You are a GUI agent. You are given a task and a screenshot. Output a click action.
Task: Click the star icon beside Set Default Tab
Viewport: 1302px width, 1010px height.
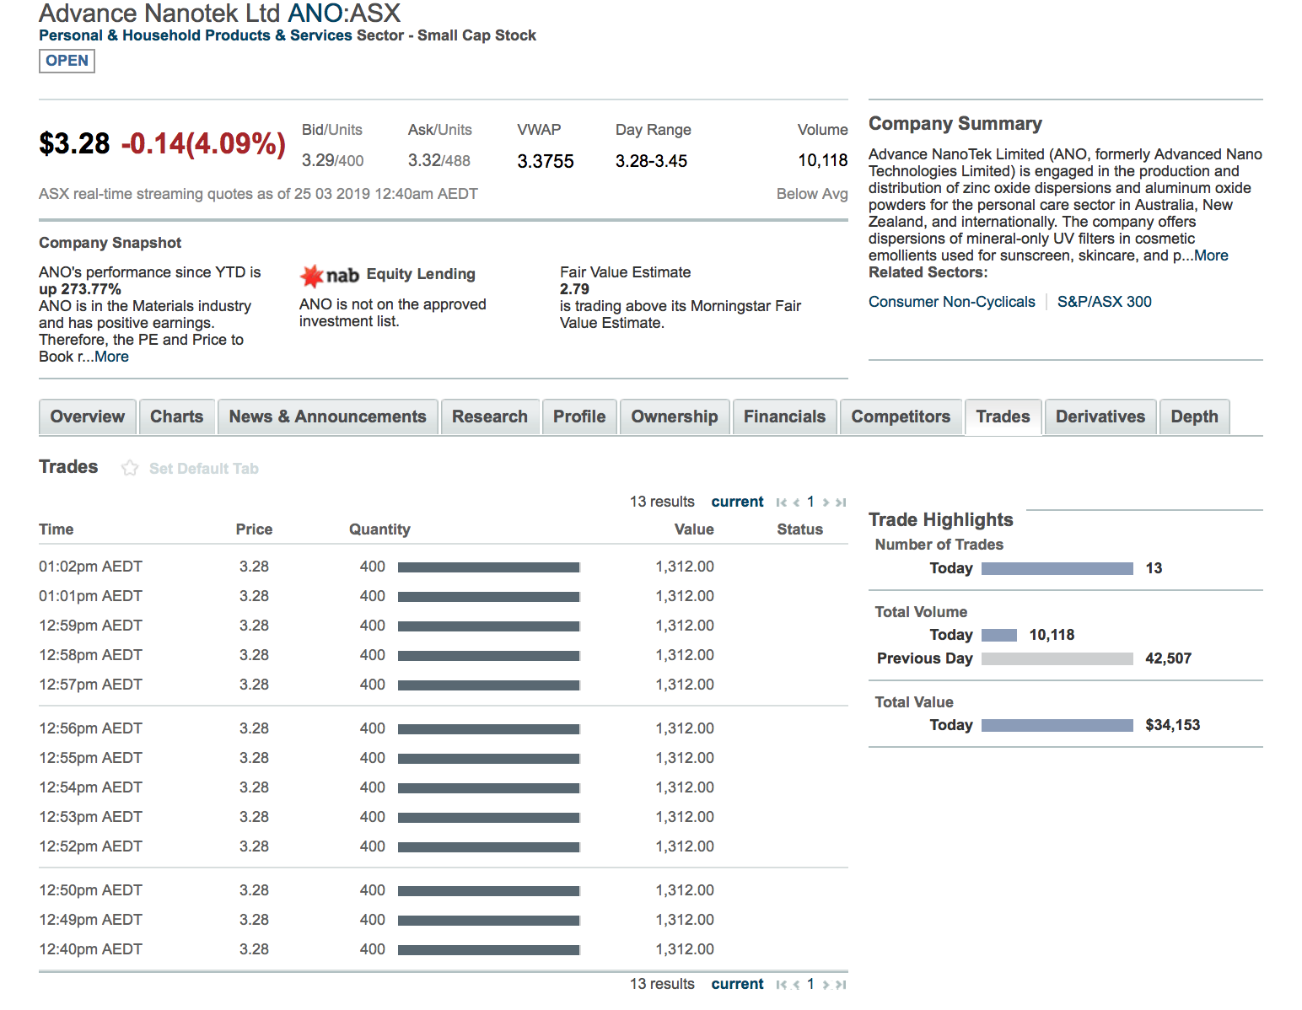click(x=129, y=468)
